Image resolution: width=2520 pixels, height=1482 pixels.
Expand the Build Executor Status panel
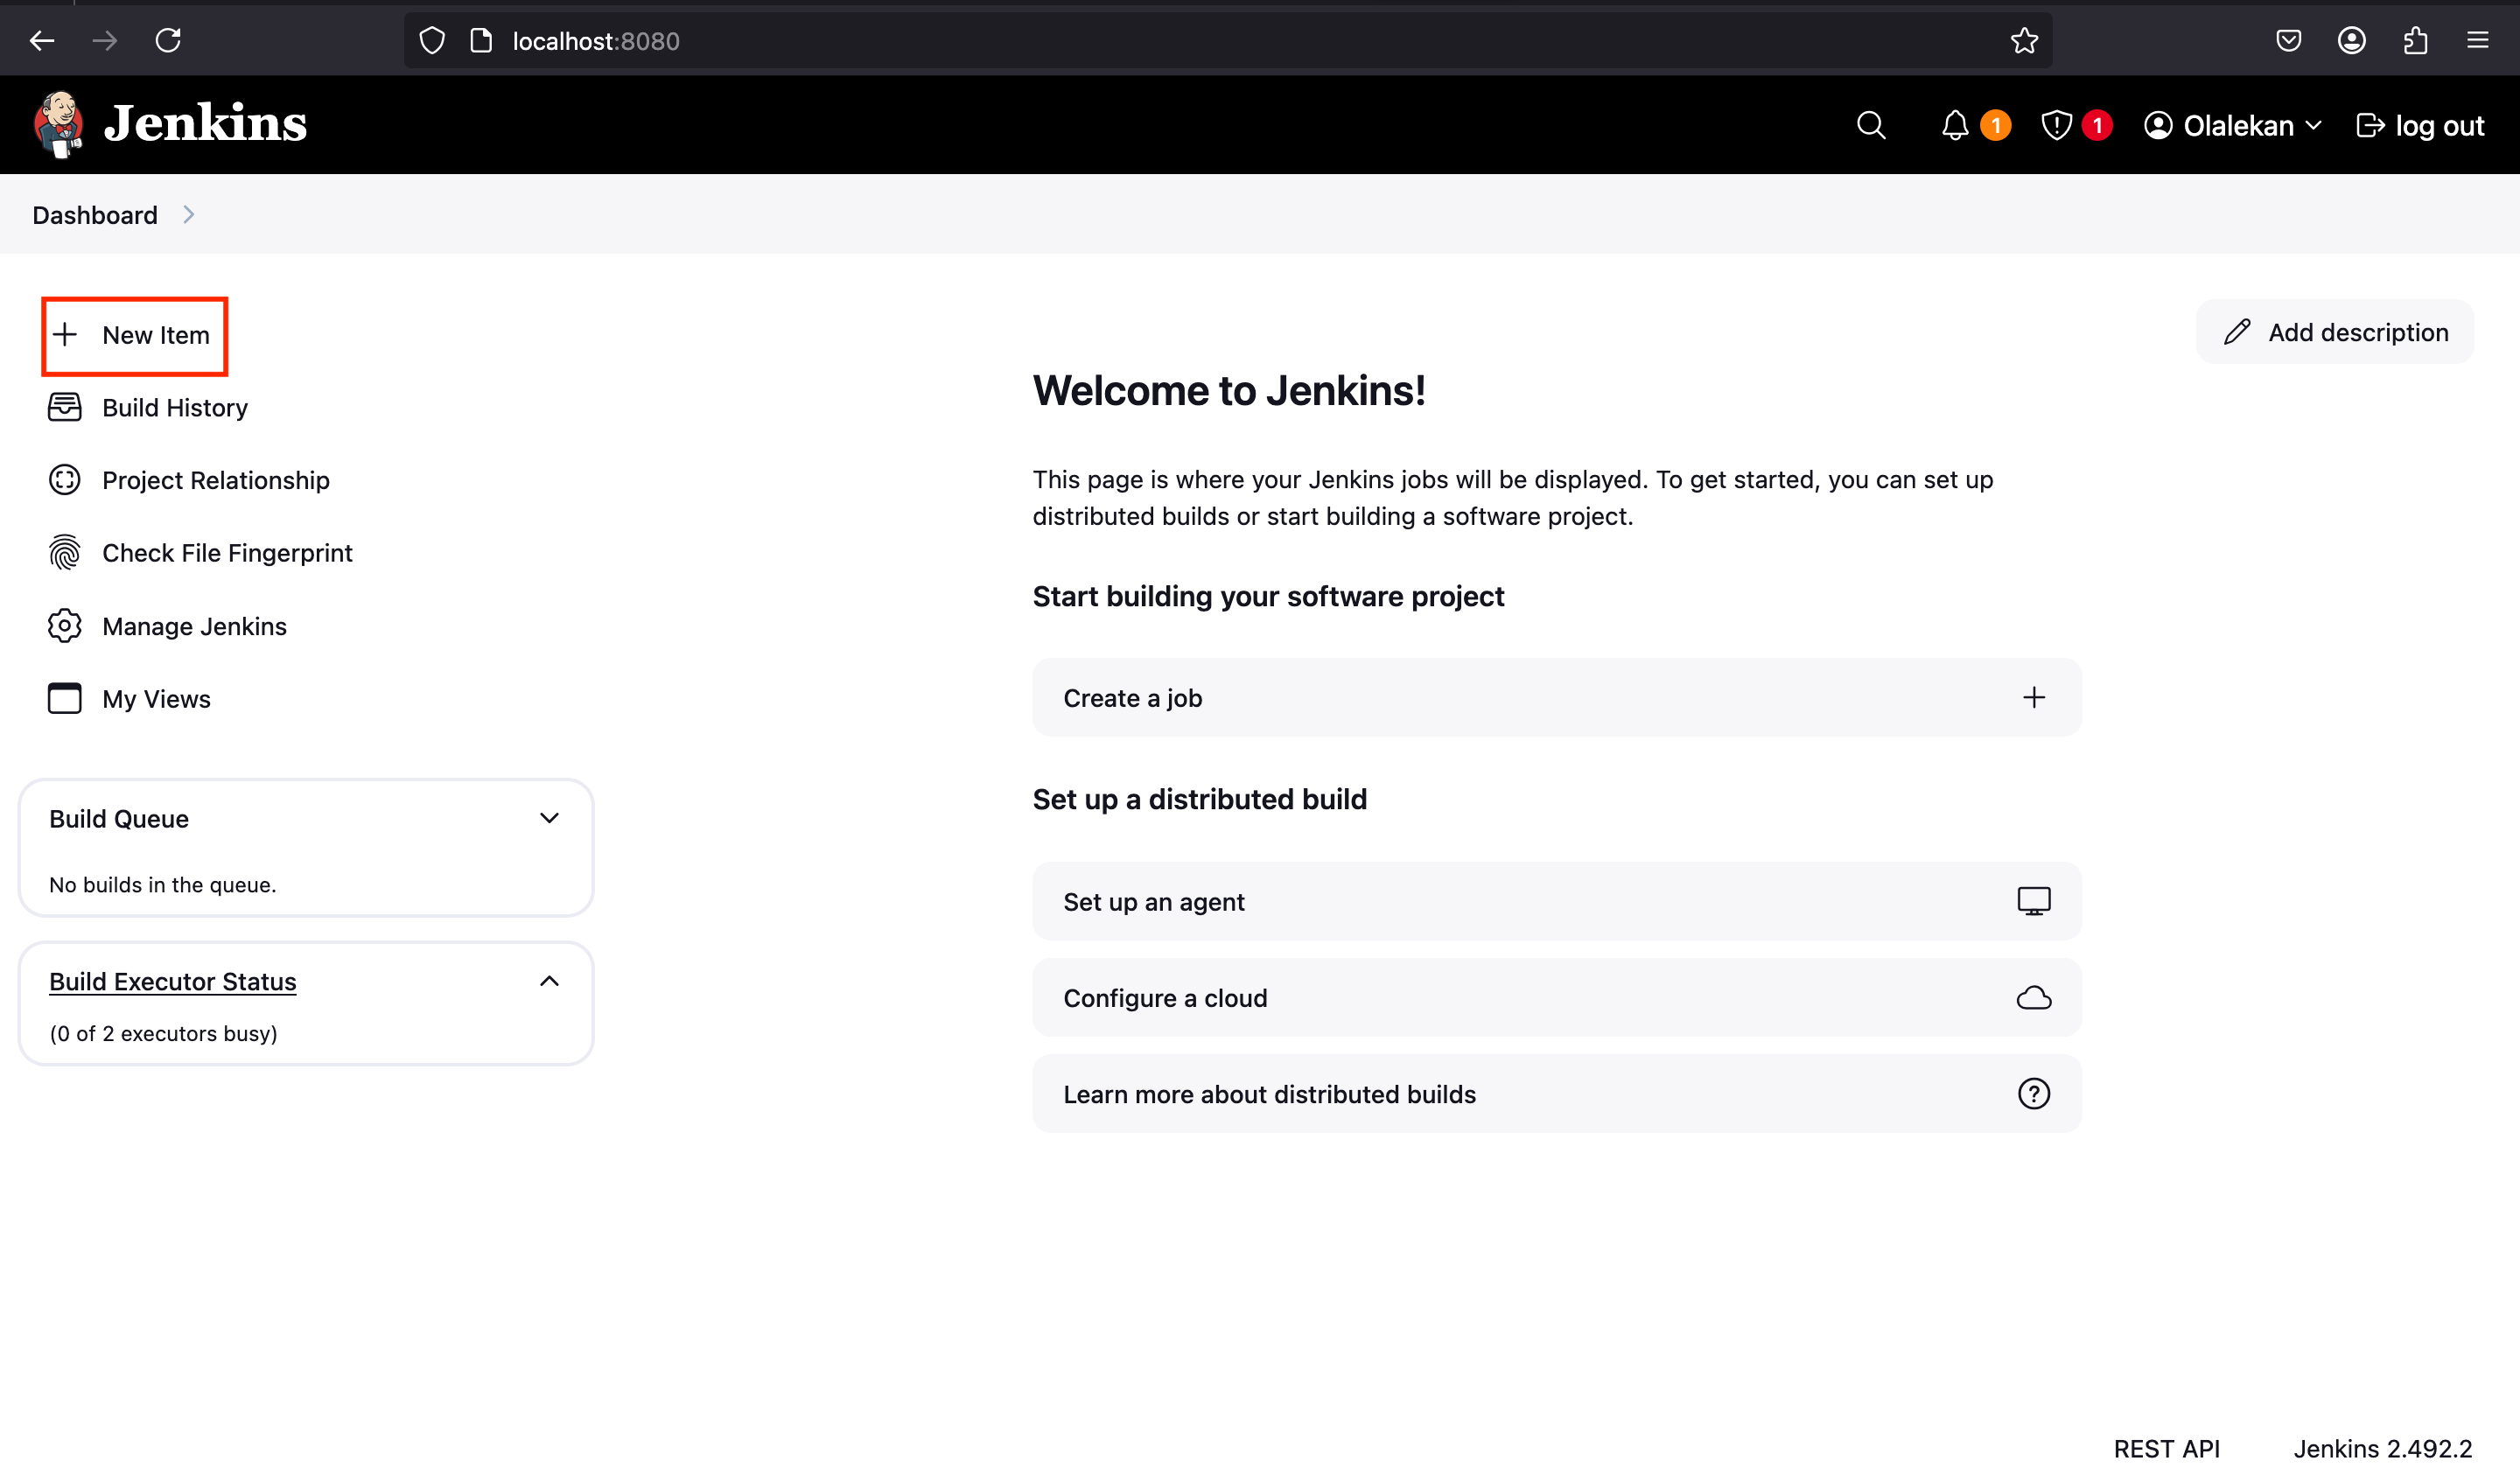(549, 981)
